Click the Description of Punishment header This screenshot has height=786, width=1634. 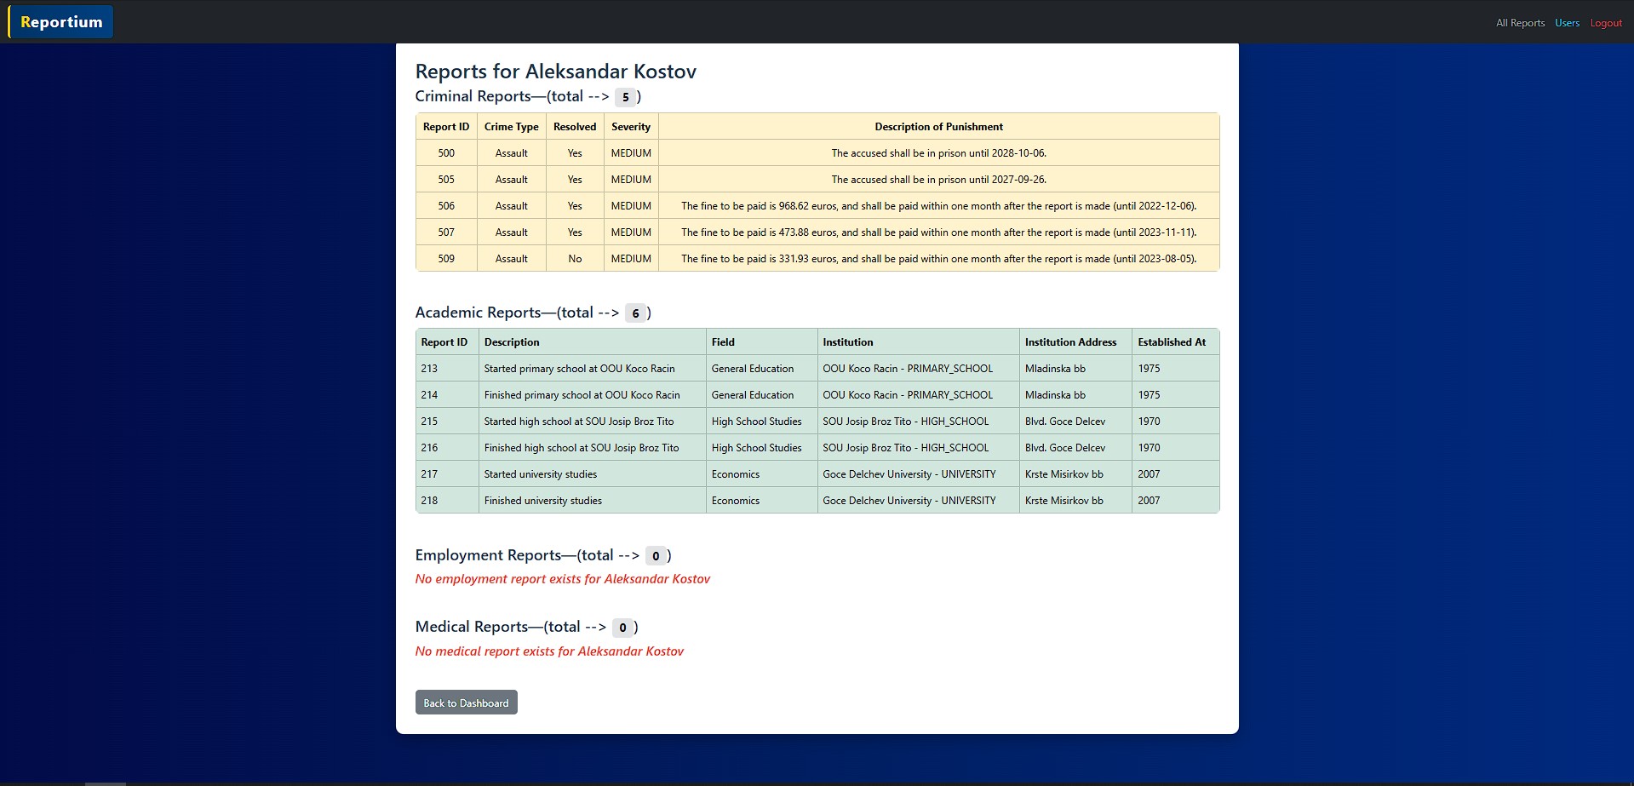tap(939, 127)
